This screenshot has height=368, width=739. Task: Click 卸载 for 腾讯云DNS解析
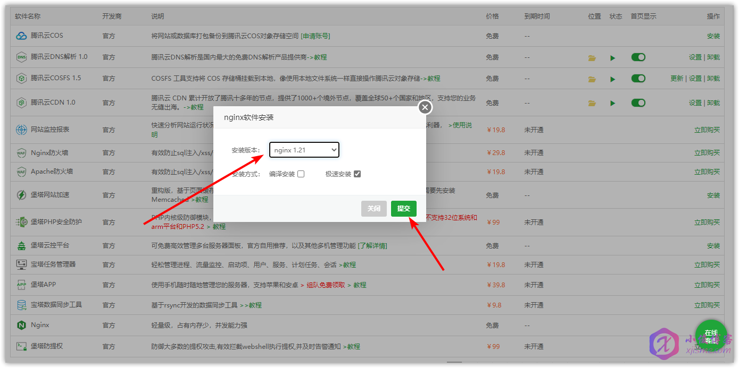click(713, 57)
